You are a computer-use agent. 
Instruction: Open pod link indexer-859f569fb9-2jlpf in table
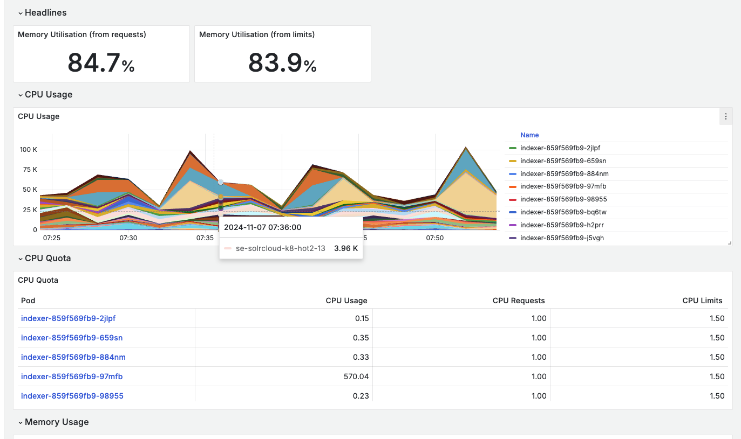[x=68, y=318]
